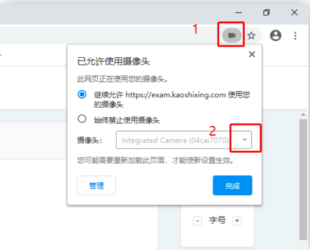The image size is (310, 250).
Task: Click the 管理 button
Action: tap(96, 185)
